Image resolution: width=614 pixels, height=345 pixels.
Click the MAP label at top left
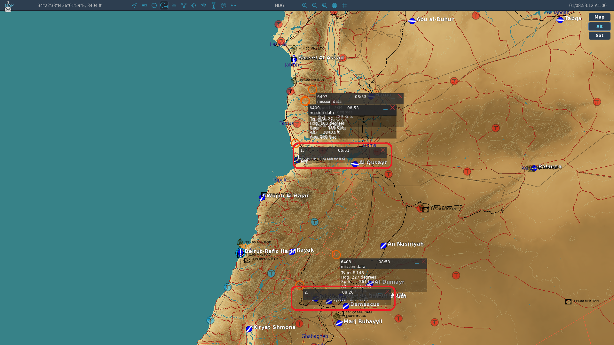tap(9, 5)
